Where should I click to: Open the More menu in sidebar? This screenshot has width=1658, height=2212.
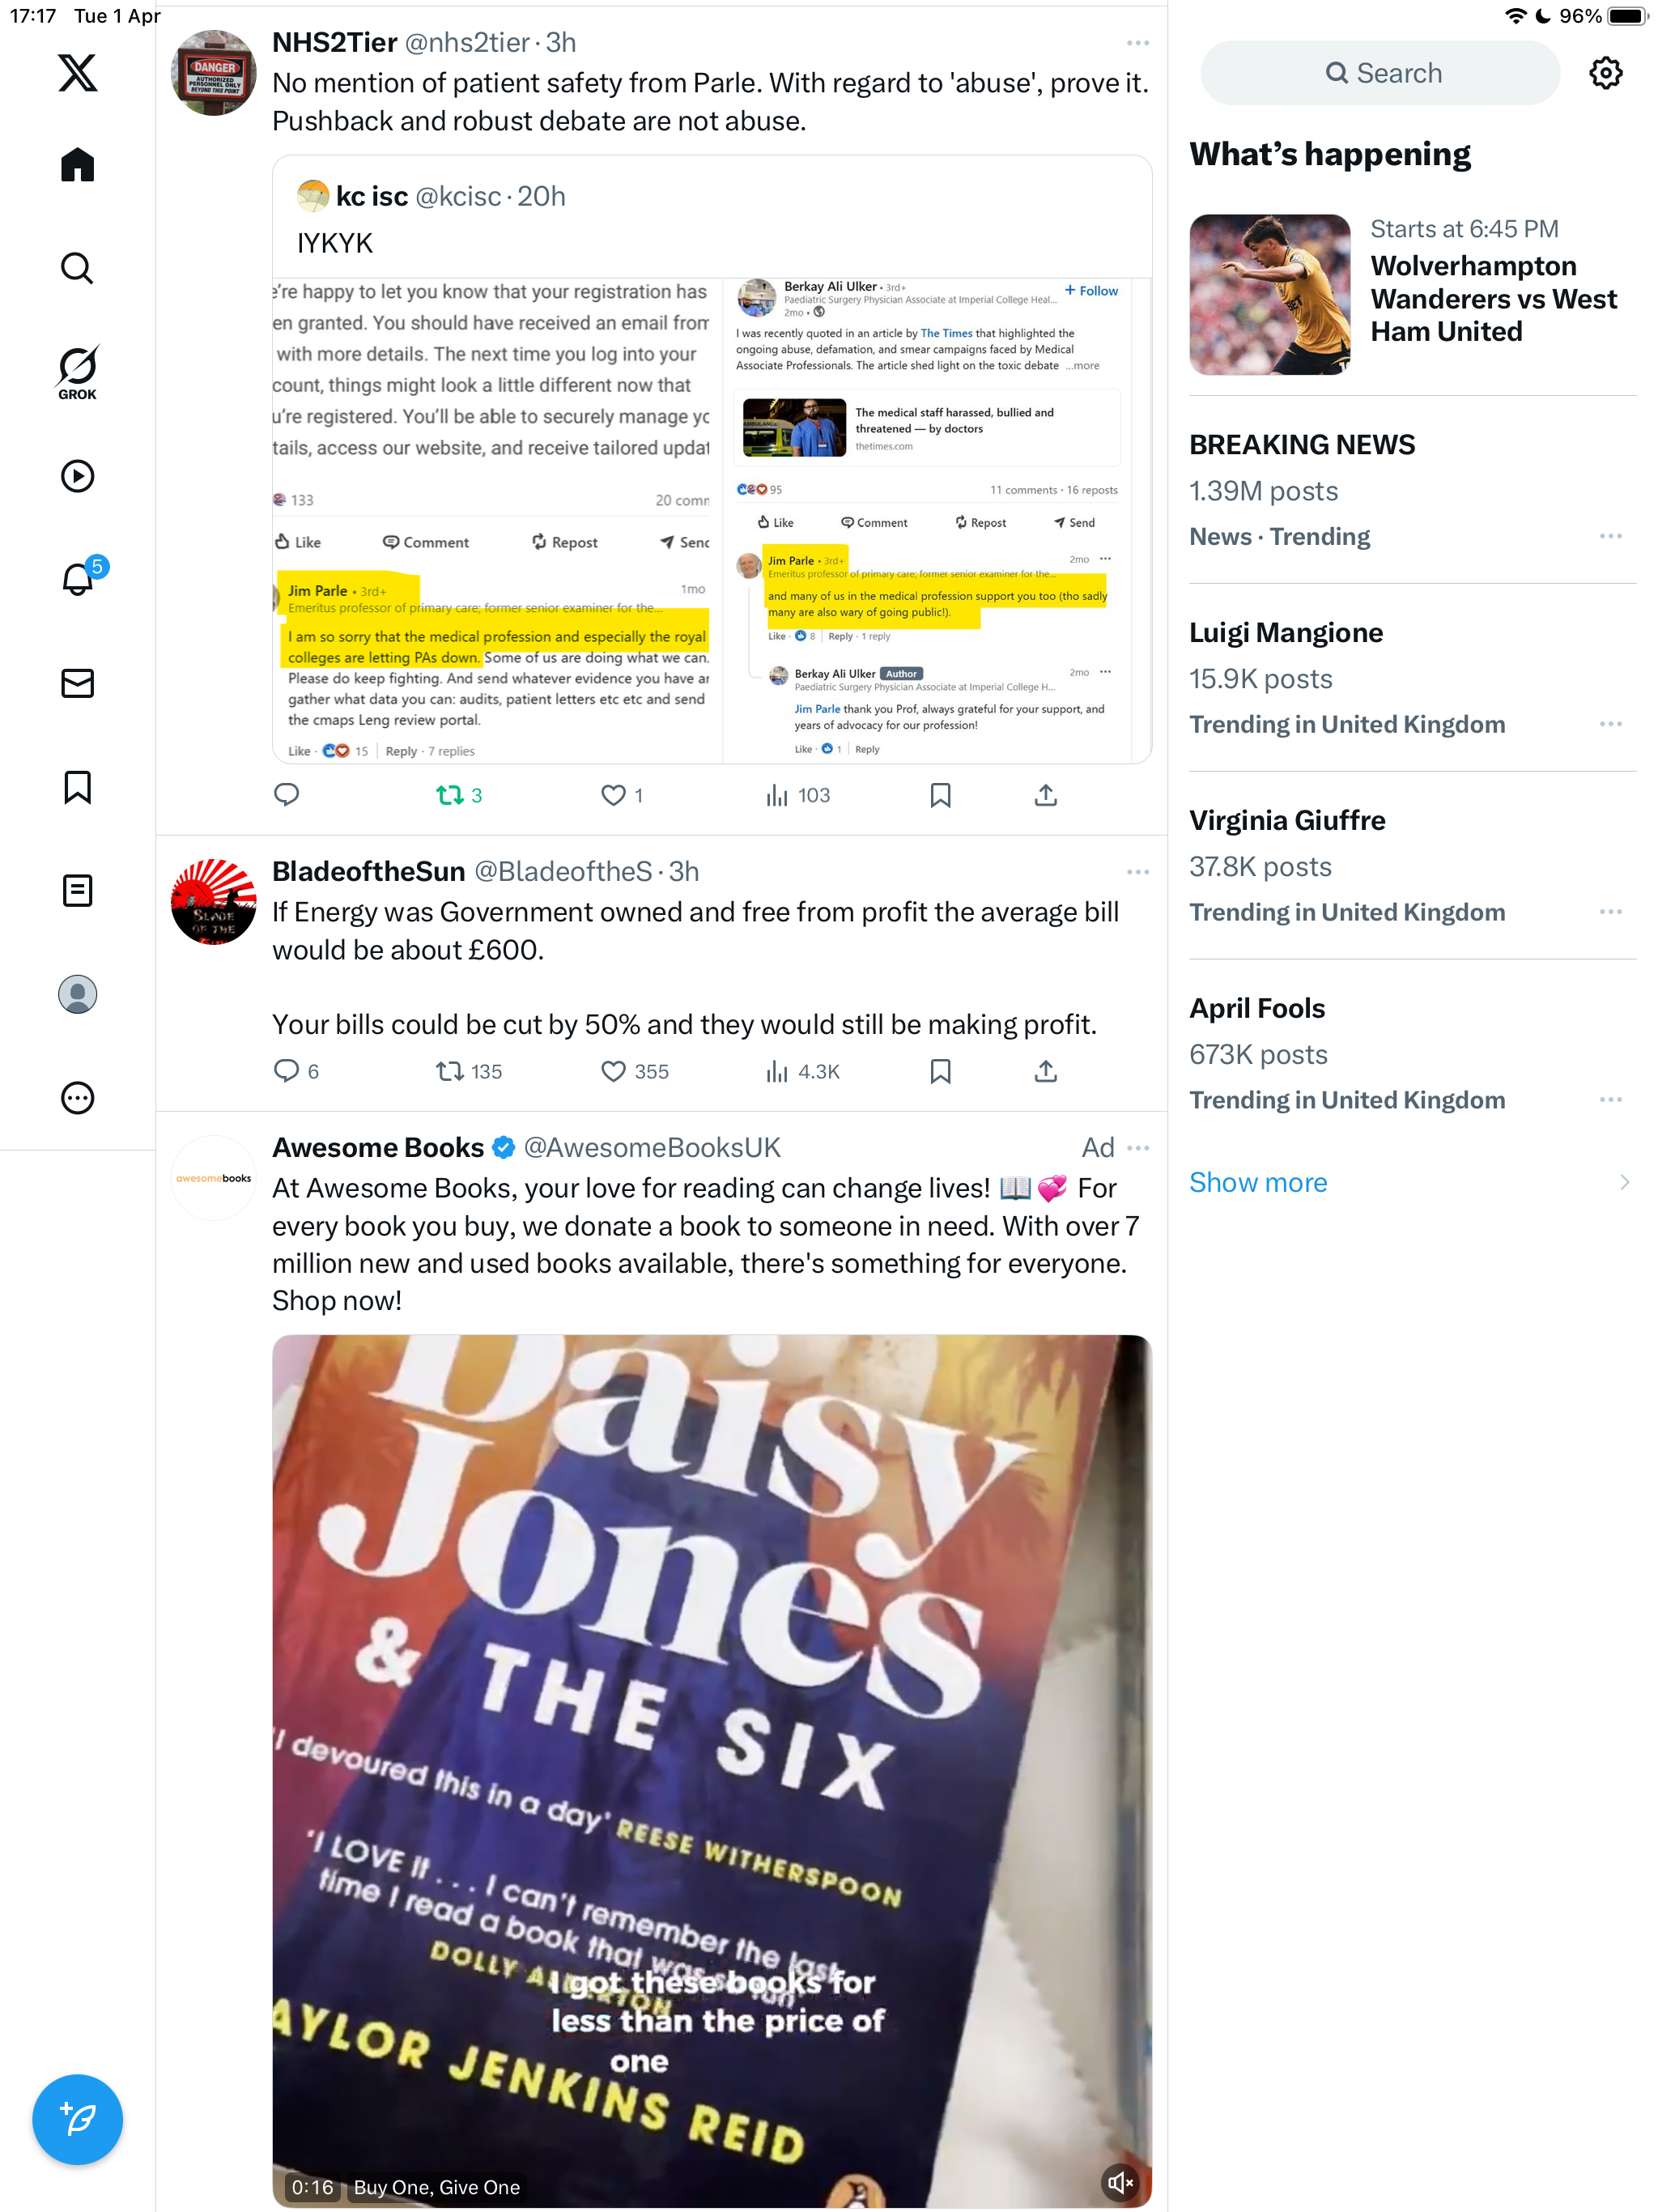(77, 1098)
